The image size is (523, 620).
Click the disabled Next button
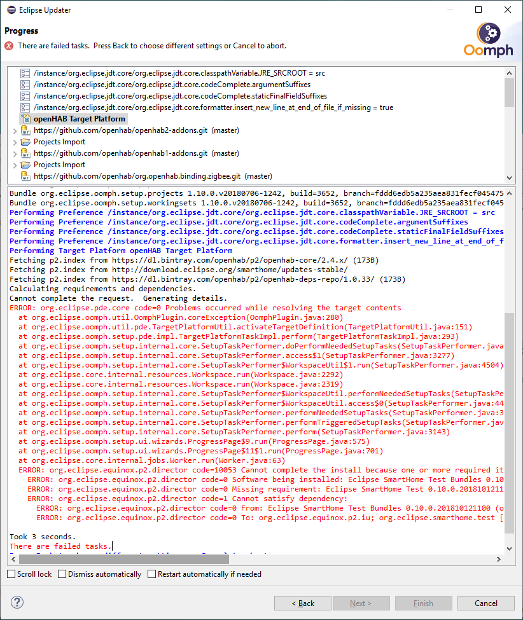tap(361, 603)
